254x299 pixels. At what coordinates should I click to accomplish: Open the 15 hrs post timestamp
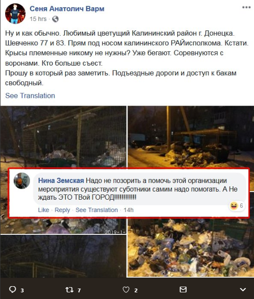point(38,19)
